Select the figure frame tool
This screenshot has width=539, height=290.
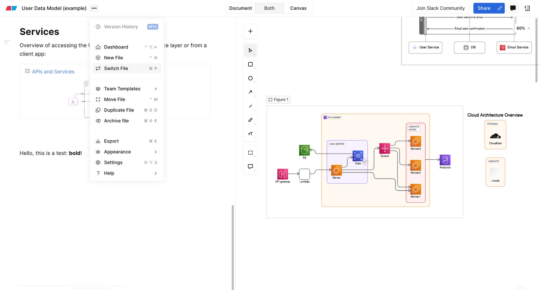click(x=250, y=152)
